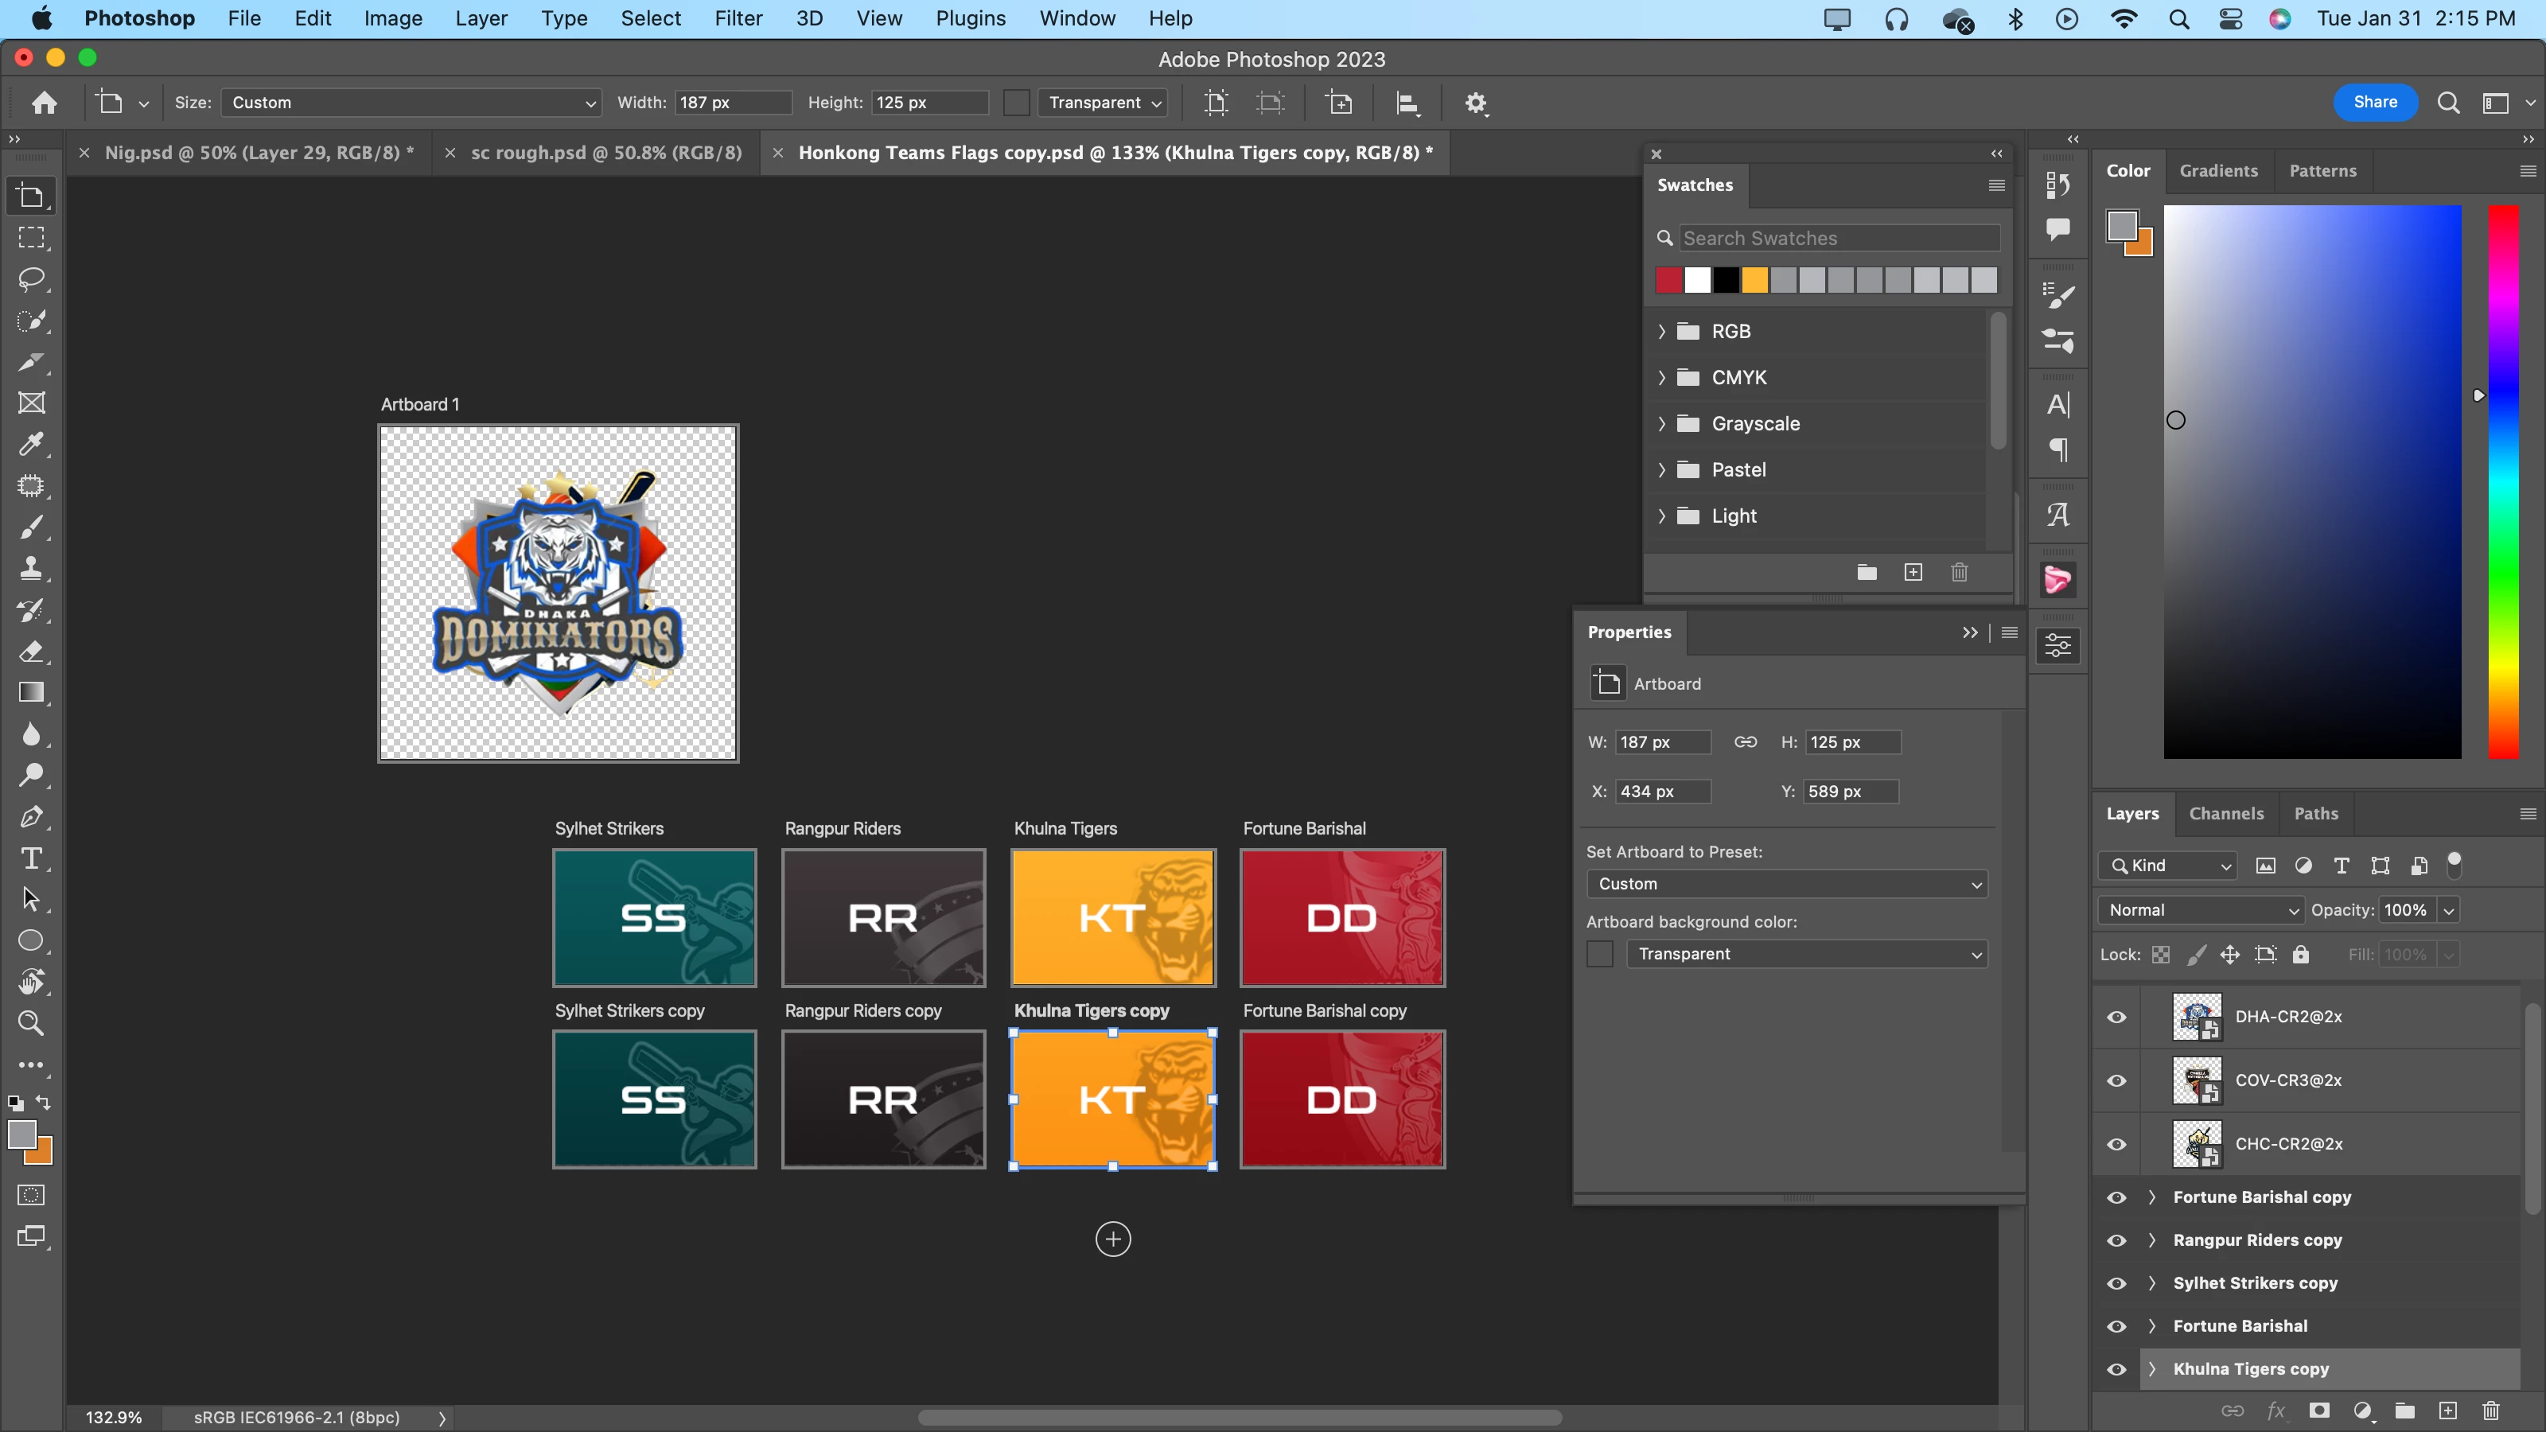Click the delete layer trash icon
This screenshot has height=1432, width=2546.
tap(2490, 1411)
